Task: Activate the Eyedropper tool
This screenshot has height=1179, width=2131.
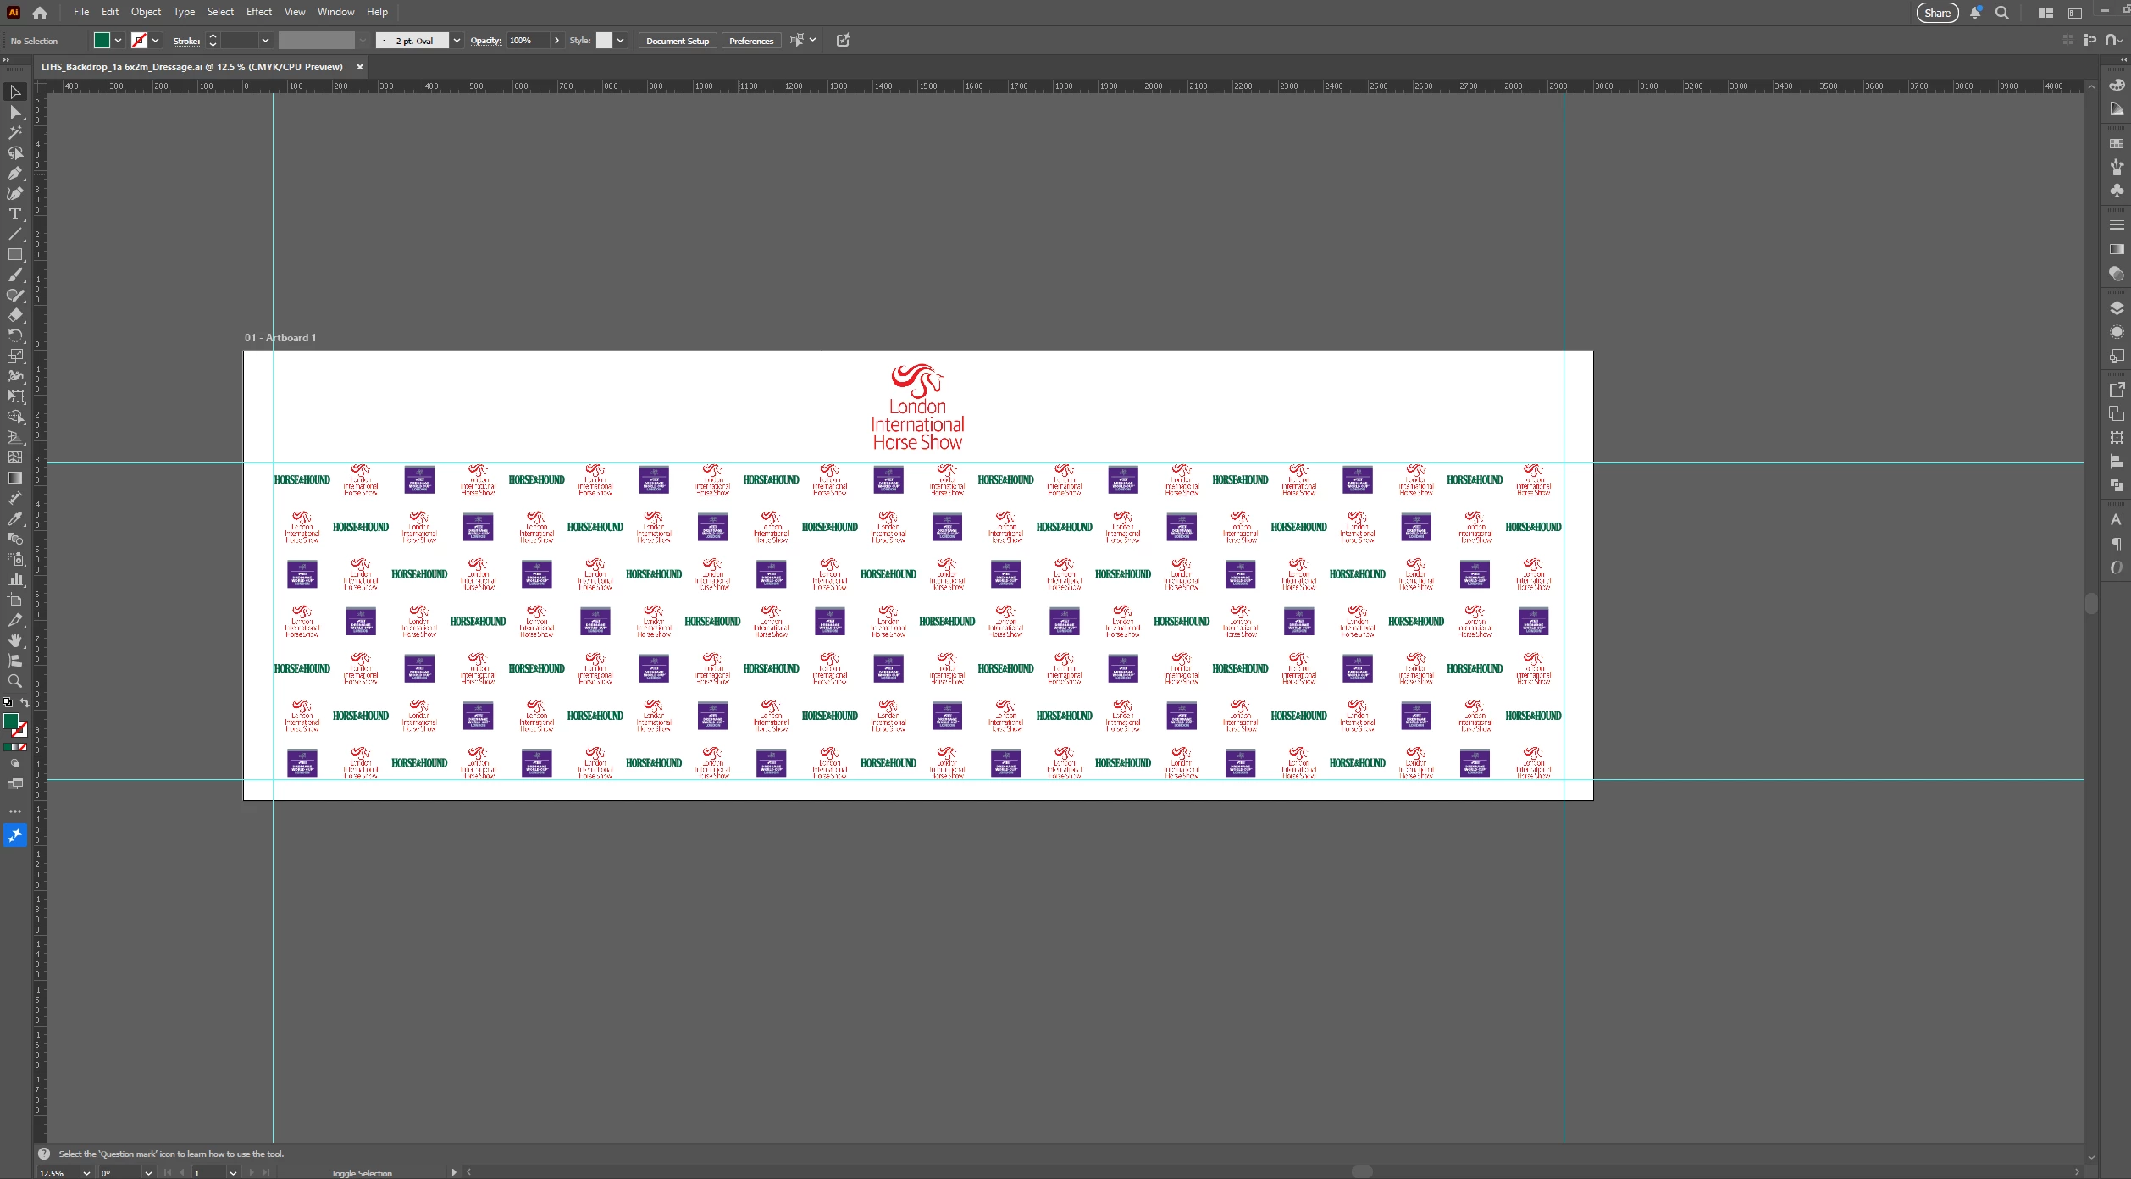Action: [x=15, y=518]
